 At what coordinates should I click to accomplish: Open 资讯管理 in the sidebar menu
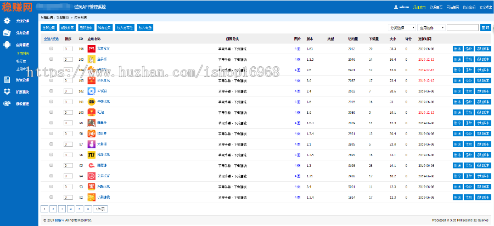[23, 80]
